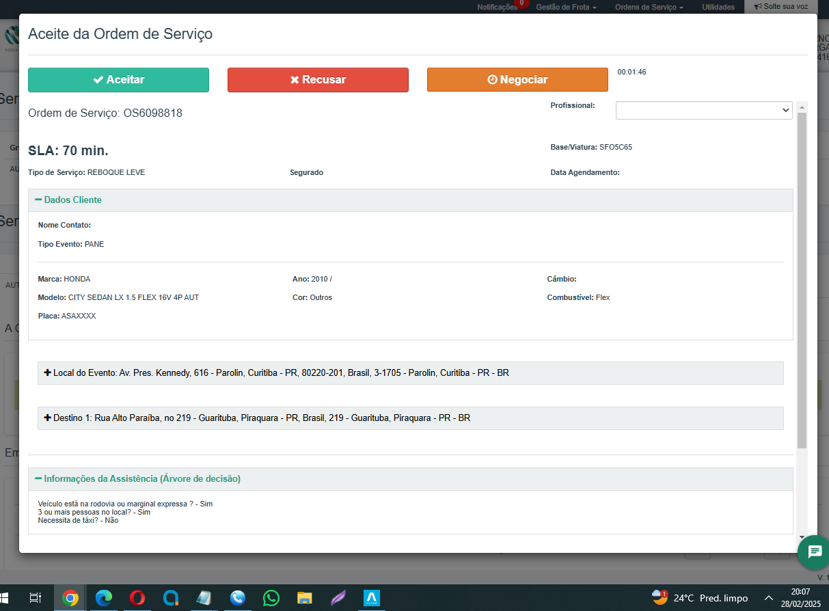Image resolution: width=829 pixels, height=611 pixels.
Task: Open the Ordens de Serviço menu
Action: 649,7
